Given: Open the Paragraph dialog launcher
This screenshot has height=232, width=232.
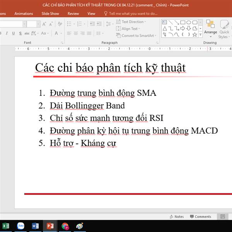Looking at the screenshot, I should pyautogui.click(x=157, y=43).
